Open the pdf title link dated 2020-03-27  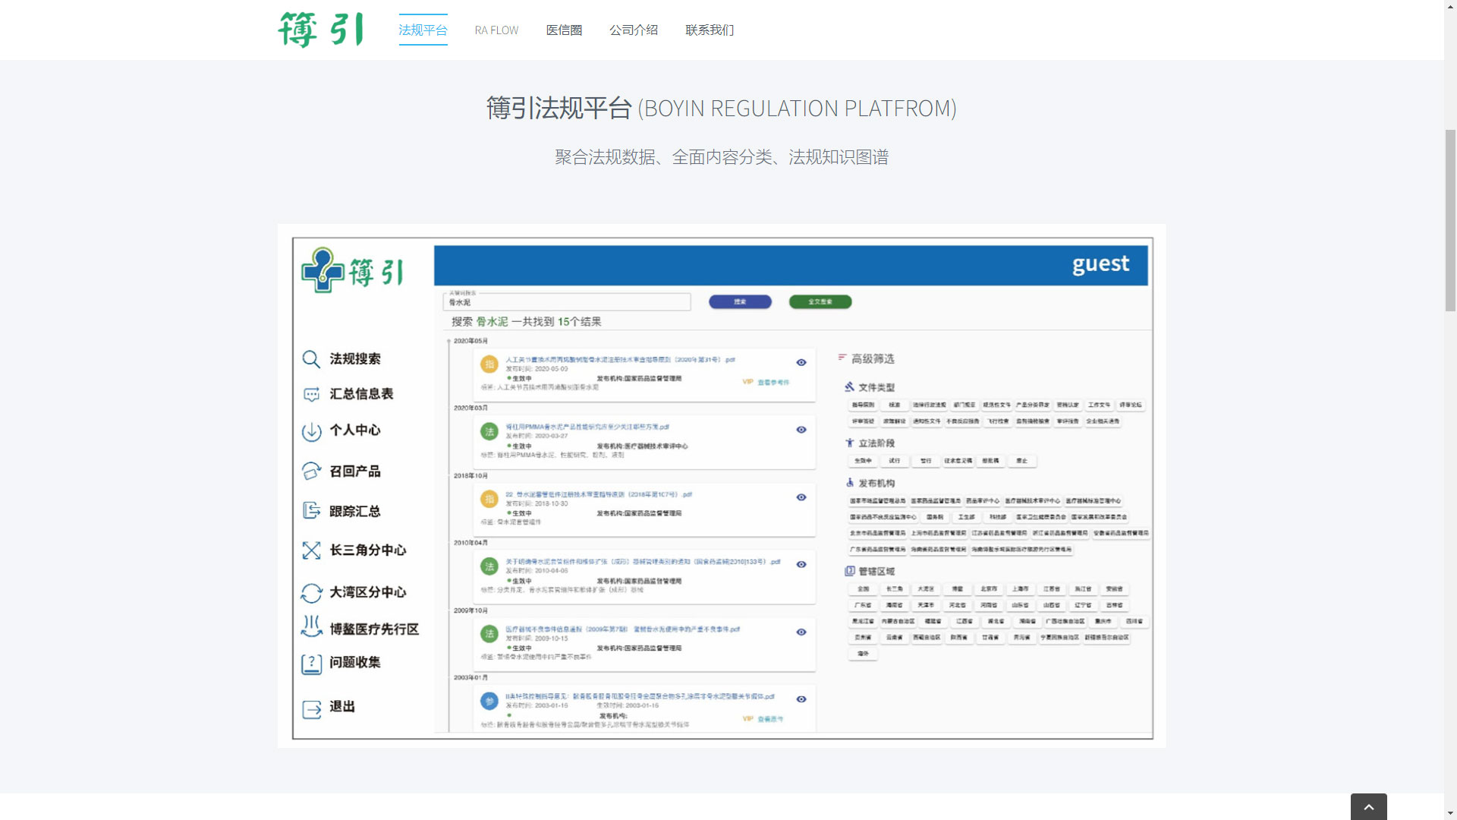point(587,427)
